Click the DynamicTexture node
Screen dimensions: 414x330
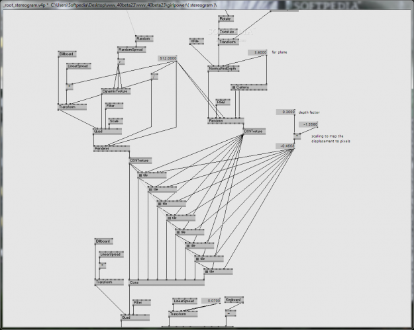pyautogui.click(x=115, y=91)
